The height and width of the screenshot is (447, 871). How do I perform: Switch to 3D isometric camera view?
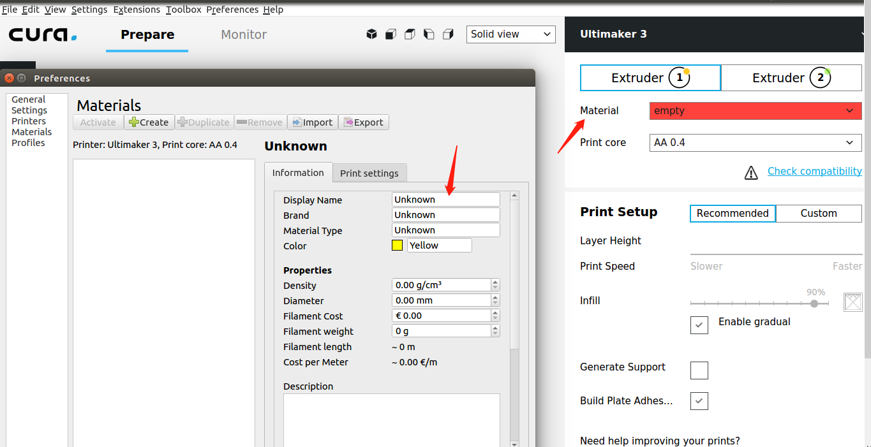[x=371, y=34]
